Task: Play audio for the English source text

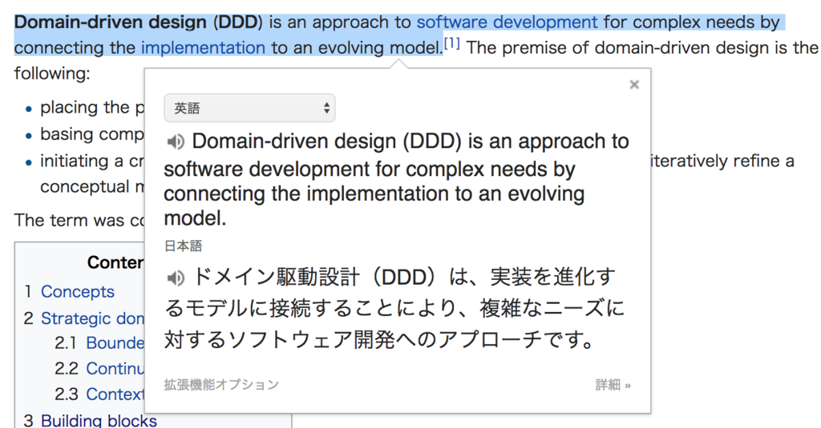Action: point(176,142)
